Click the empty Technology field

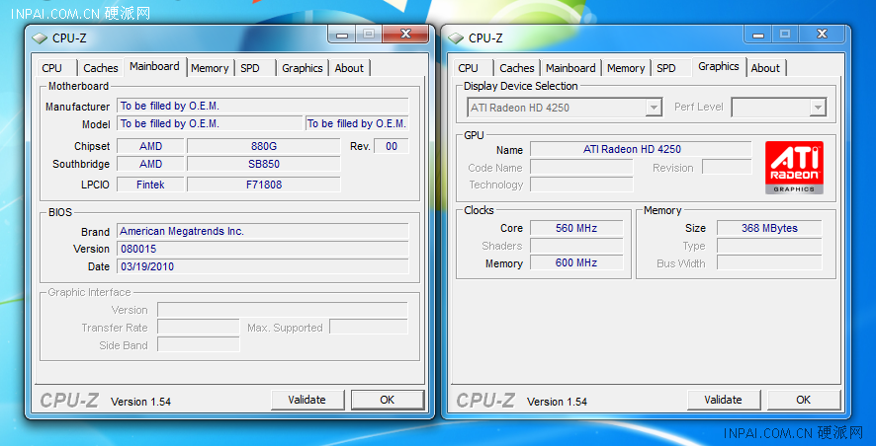point(581,185)
